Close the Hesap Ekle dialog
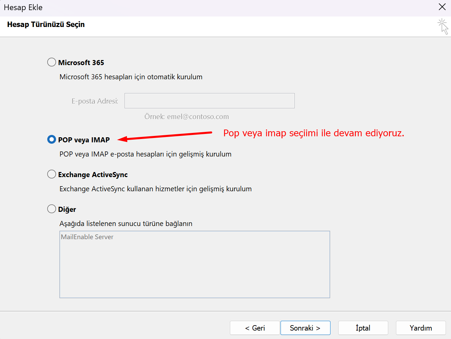Image resolution: width=451 pixels, height=339 pixels. coord(442,7)
